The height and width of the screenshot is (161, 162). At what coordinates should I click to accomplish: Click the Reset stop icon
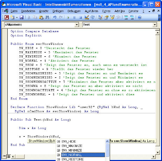pyautogui.click(x=80, y=18)
